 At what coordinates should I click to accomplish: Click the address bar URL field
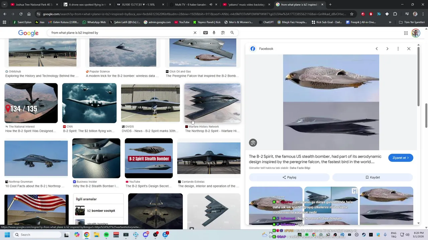tap(194, 14)
